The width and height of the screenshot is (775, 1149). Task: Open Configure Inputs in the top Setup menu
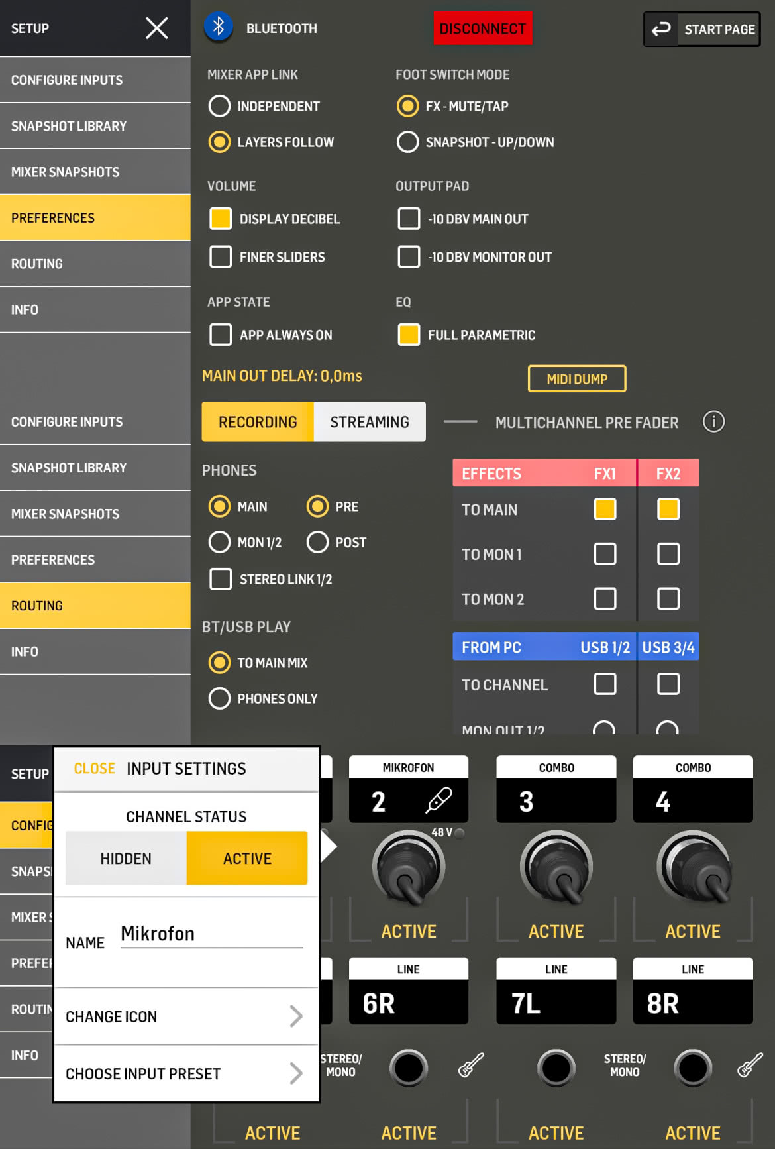[95, 80]
